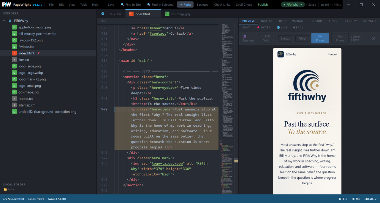Click the robots.txt file icon
The image size is (380, 203).
pos(14,99)
